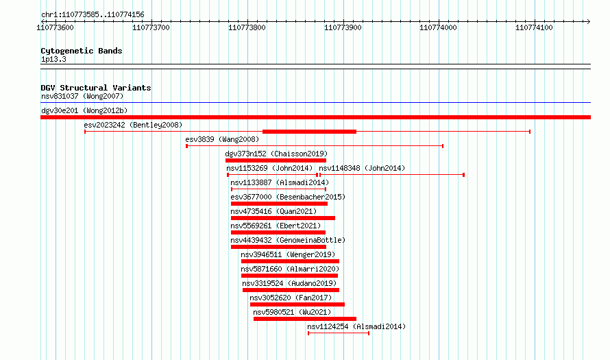Select red bar under nsv4439432 (GenomeinaBottle)

[x=278, y=247]
